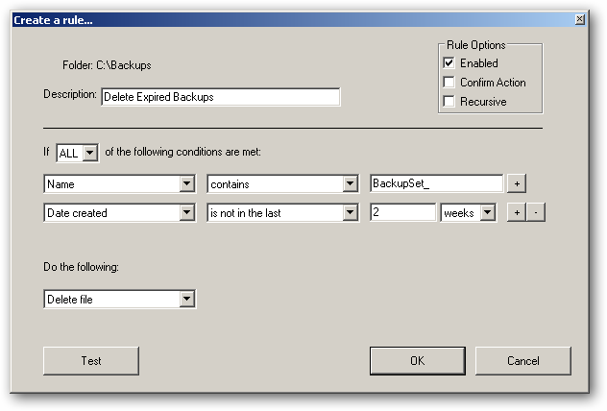This screenshot has height=411, width=607.
Task: Open the Delete file action dropdown
Action: (120, 299)
